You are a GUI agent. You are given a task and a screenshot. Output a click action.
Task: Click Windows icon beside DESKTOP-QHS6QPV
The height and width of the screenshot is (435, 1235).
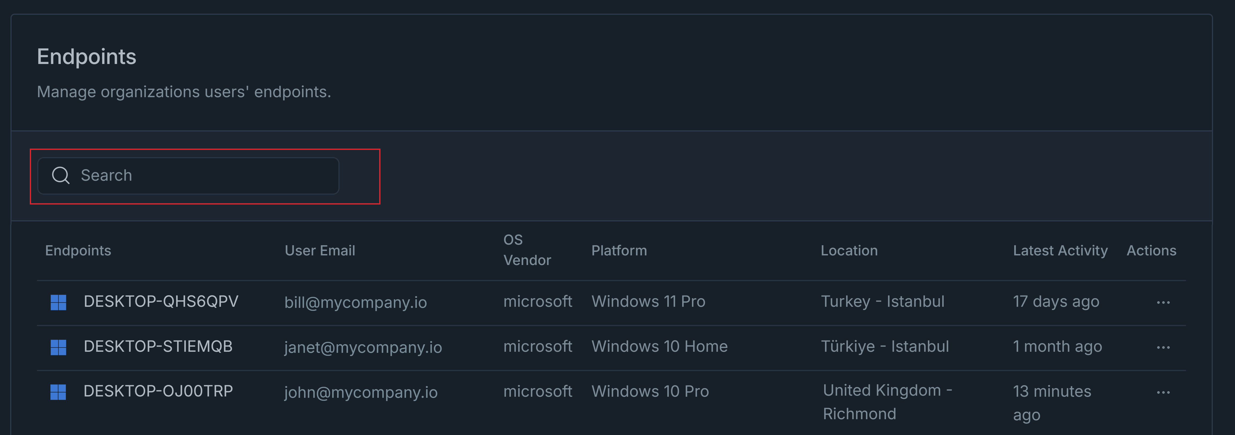58,302
